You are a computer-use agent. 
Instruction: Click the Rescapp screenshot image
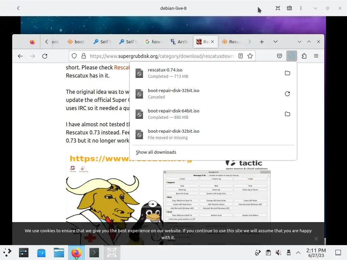point(217,196)
